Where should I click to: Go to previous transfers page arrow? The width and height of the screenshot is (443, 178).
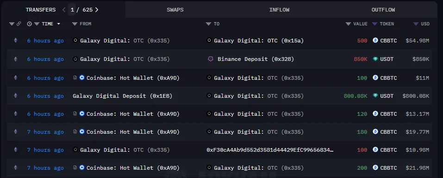(64, 10)
